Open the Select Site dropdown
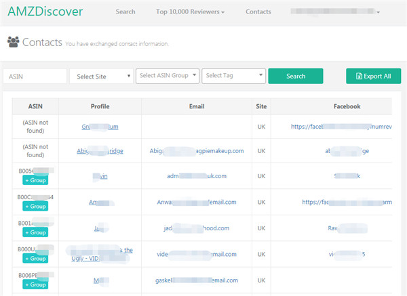This screenshot has width=407, height=296. (x=101, y=77)
